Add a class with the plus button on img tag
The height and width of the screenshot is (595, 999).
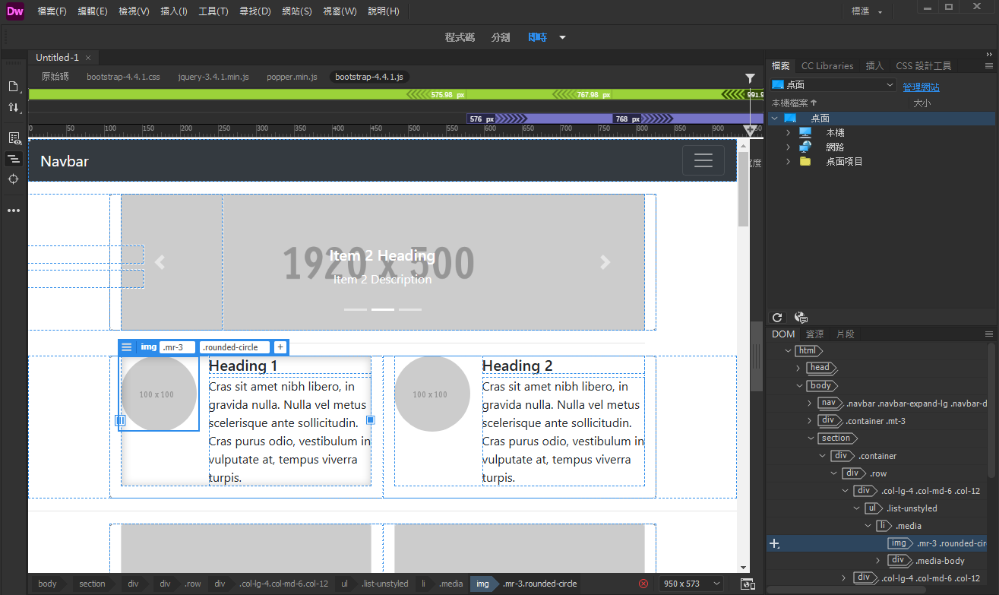[280, 347]
